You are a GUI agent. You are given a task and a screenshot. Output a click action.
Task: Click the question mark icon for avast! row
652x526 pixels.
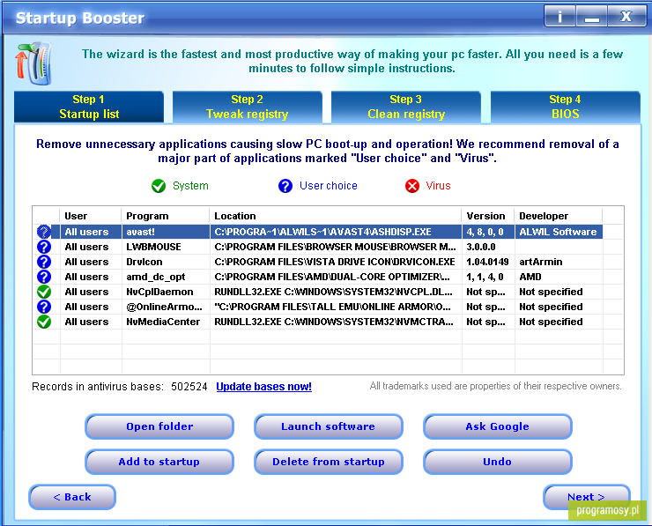(x=44, y=232)
